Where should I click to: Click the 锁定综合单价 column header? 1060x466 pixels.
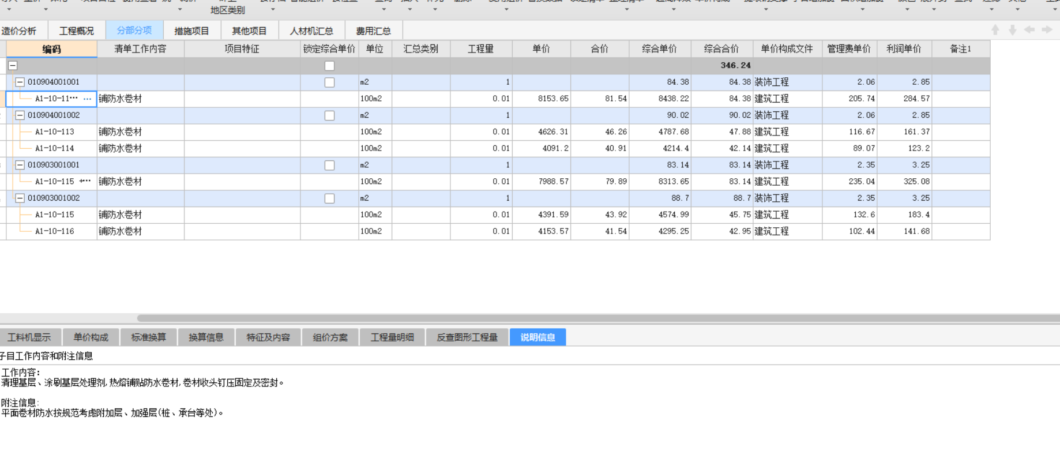329,49
